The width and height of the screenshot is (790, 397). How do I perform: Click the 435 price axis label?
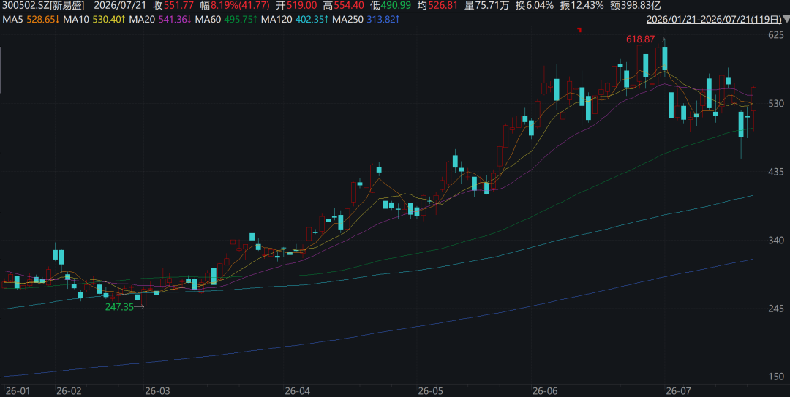pos(776,172)
